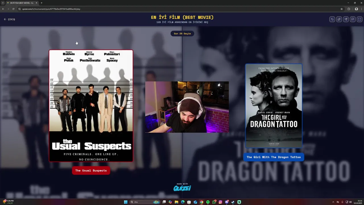This screenshot has width=364, height=205.
Task: Choose The Girl With The Dragon Tattoo poster
Action: coord(274,106)
